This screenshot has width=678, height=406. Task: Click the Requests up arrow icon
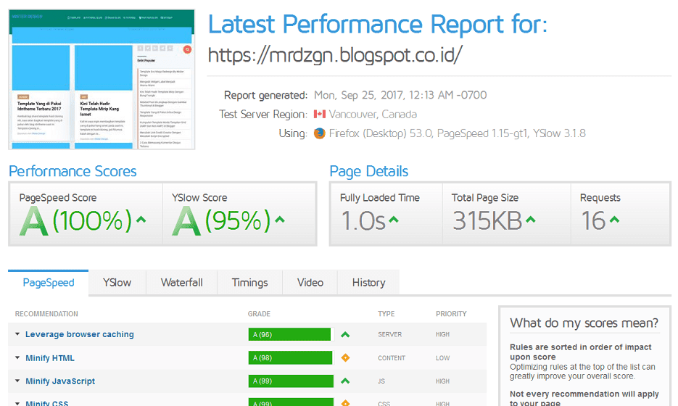[614, 220]
